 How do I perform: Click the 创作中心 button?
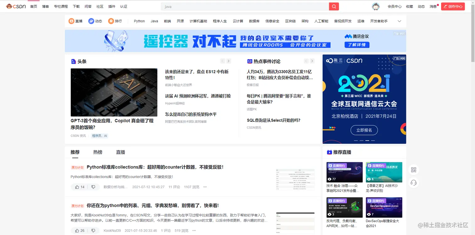[x=453, y=6]
